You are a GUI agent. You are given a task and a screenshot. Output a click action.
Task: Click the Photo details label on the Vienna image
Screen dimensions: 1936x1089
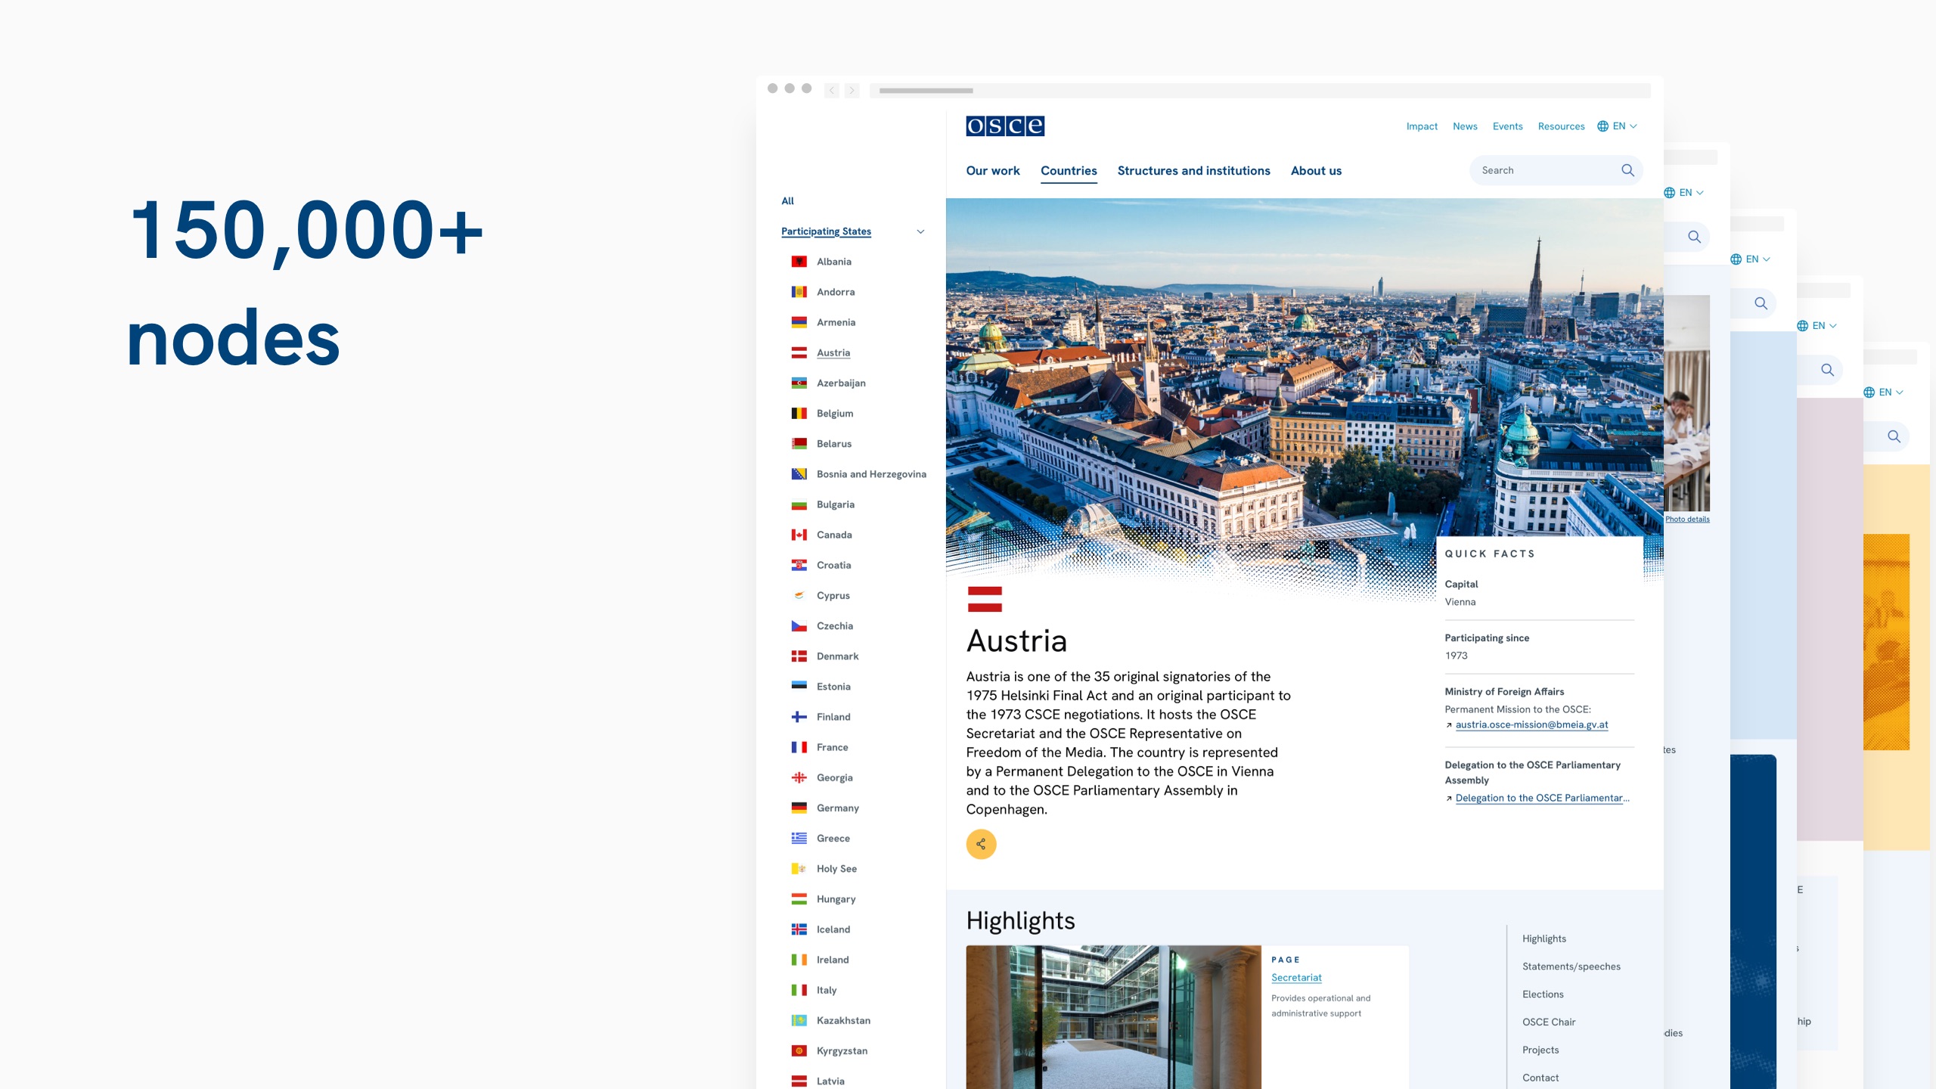[x=1686, y=519]
